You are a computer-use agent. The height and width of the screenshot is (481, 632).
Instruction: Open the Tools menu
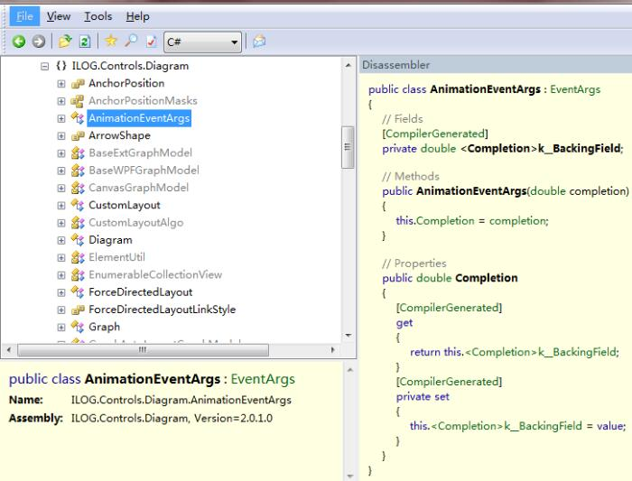pos(98,16)
